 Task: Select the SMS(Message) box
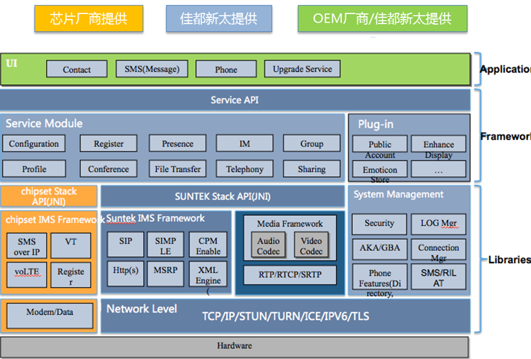coord(152,69)
